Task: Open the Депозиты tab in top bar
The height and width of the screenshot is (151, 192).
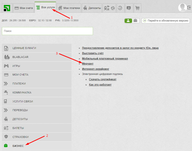Action: [x=92, y=8]
